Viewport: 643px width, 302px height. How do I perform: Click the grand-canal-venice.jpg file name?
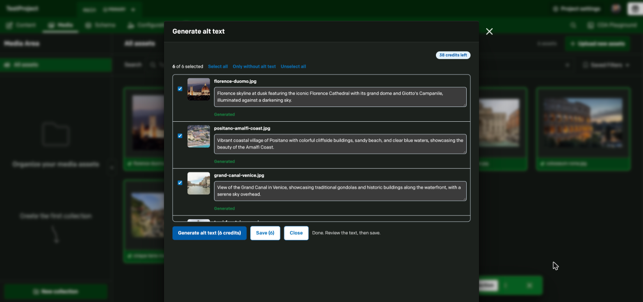239,175
